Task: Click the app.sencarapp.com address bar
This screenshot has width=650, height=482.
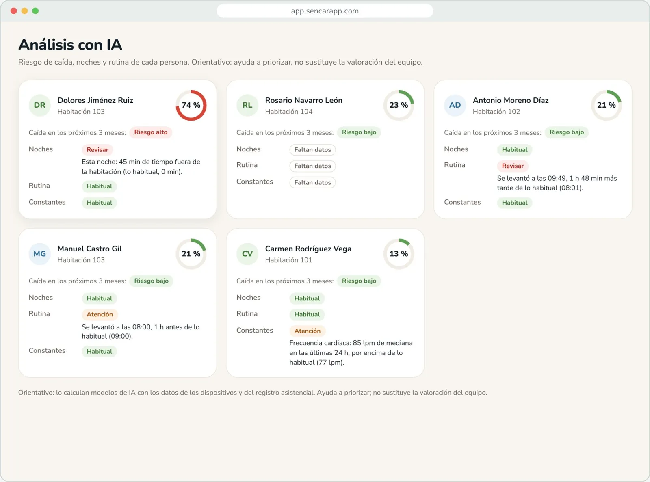Action: 325,11
